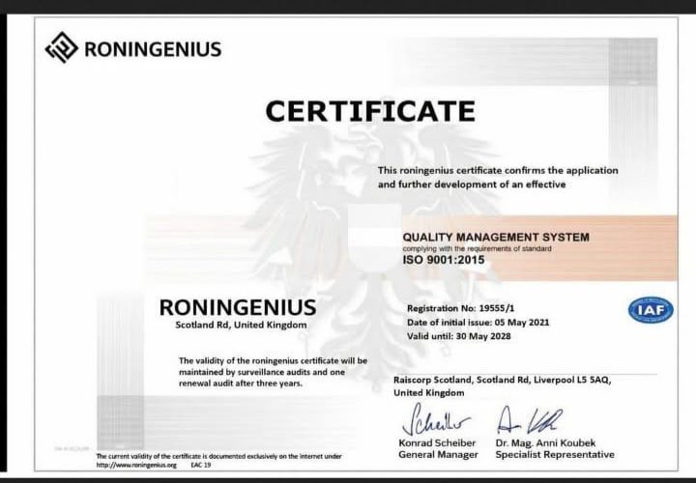Click Valid until: 30 May 2028 line
Viewport: 696px width, 483px height.
click(459, 336)
